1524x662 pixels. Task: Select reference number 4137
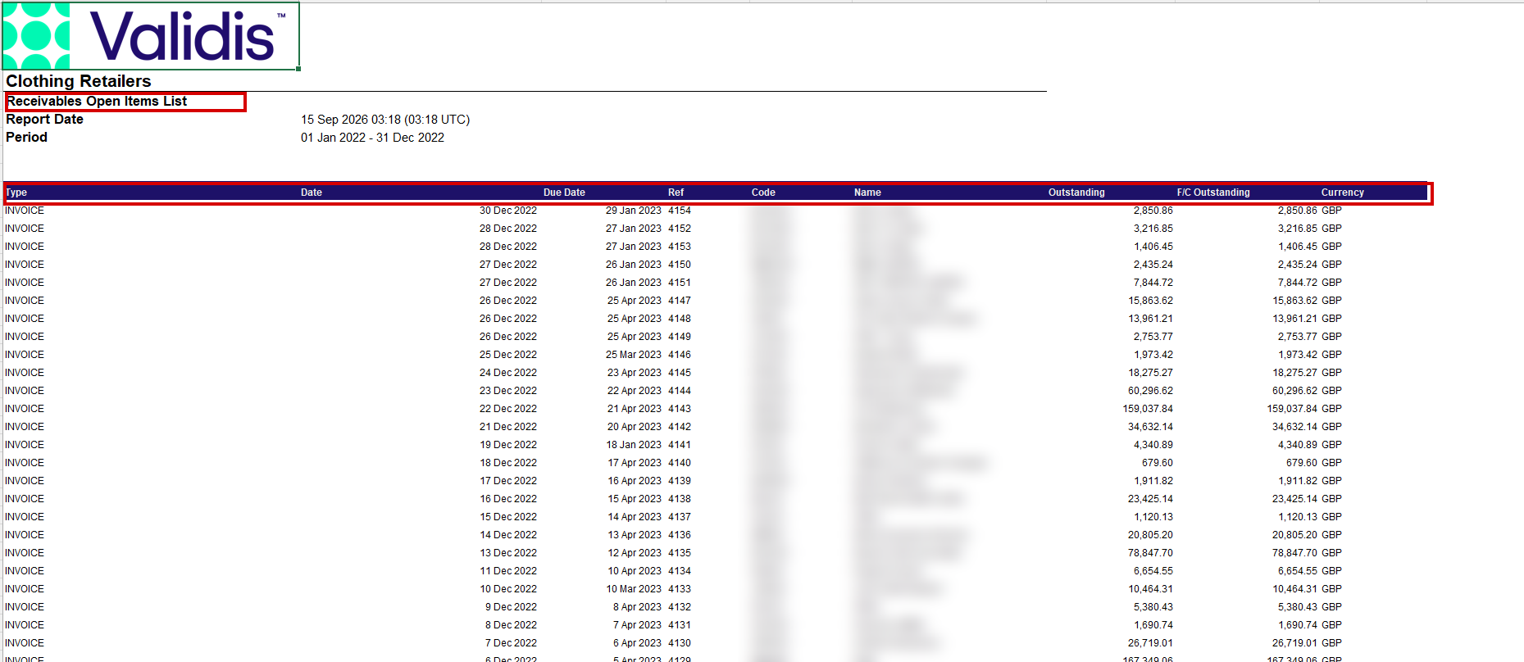(x=680, y=517)
